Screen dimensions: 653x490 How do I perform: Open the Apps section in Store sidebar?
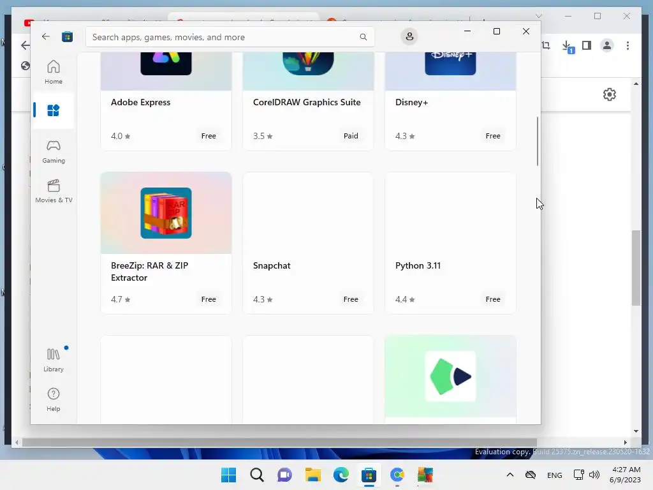coord(54,110)
